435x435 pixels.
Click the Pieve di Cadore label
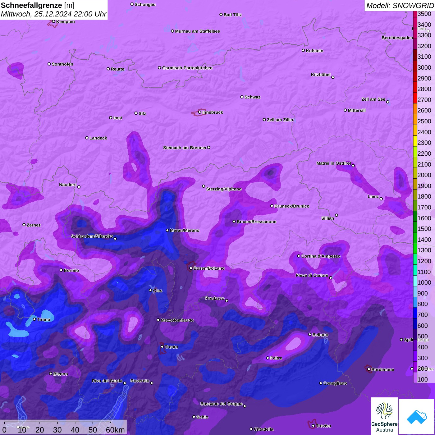312,275
